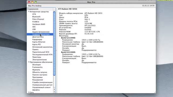Viewport: 173px width, 97px height.
Task: Show Карты Ethernet information
Action: pos(39,42)
